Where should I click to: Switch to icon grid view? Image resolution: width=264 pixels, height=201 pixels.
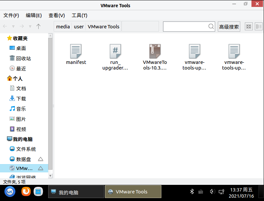coord(249,27)
